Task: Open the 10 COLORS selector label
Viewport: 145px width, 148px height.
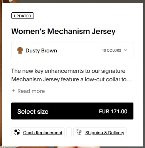Action: [112, 50]
